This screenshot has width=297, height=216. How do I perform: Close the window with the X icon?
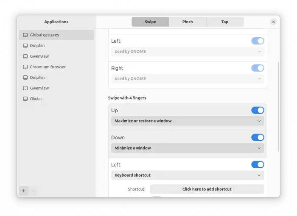273,22
